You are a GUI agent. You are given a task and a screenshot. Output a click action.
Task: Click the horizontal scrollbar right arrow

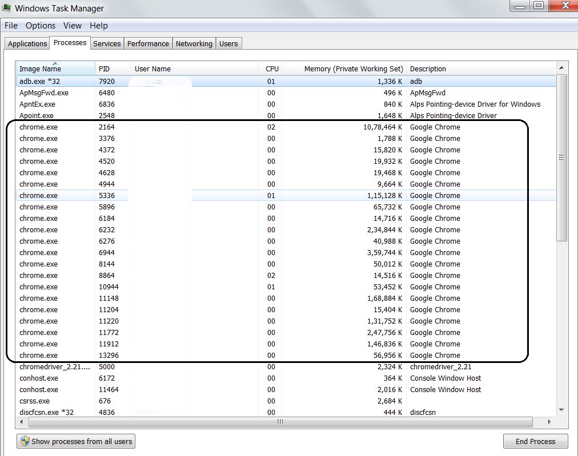pos(549,422)
